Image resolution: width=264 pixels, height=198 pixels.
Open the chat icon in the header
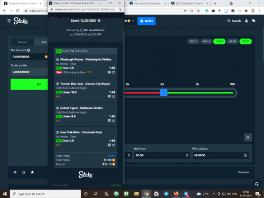253,21
